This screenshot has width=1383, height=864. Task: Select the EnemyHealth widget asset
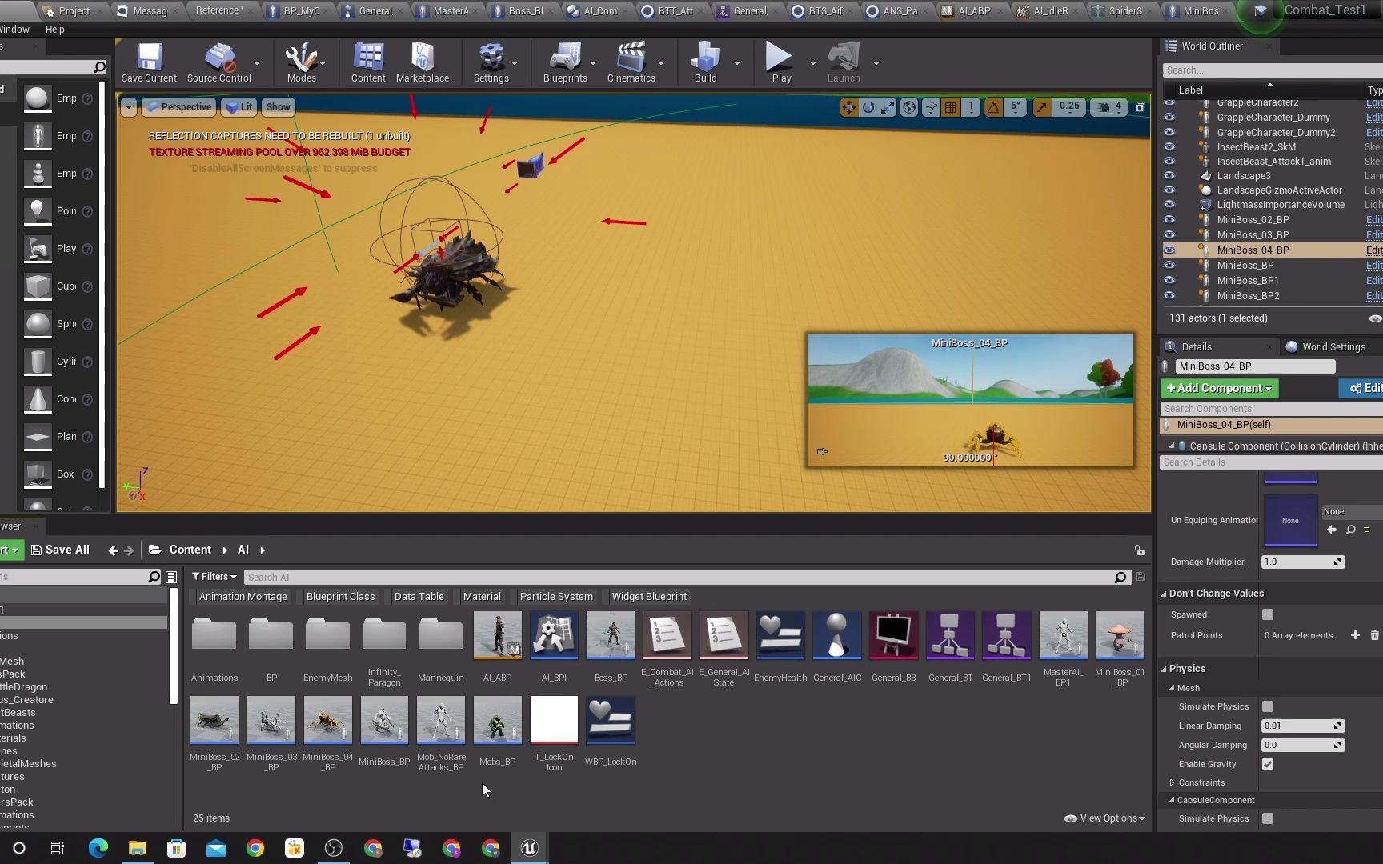click(x=780, y=635)
